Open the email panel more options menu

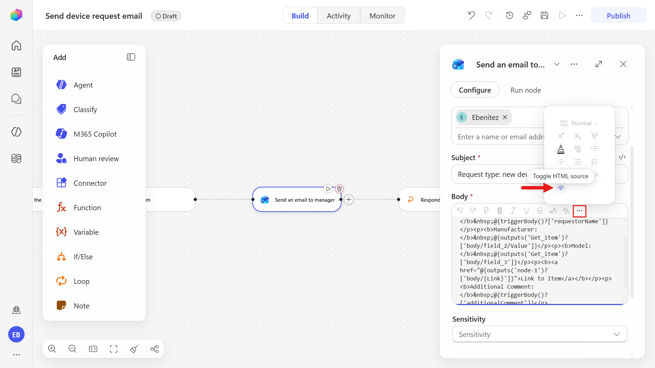point(574,64)
